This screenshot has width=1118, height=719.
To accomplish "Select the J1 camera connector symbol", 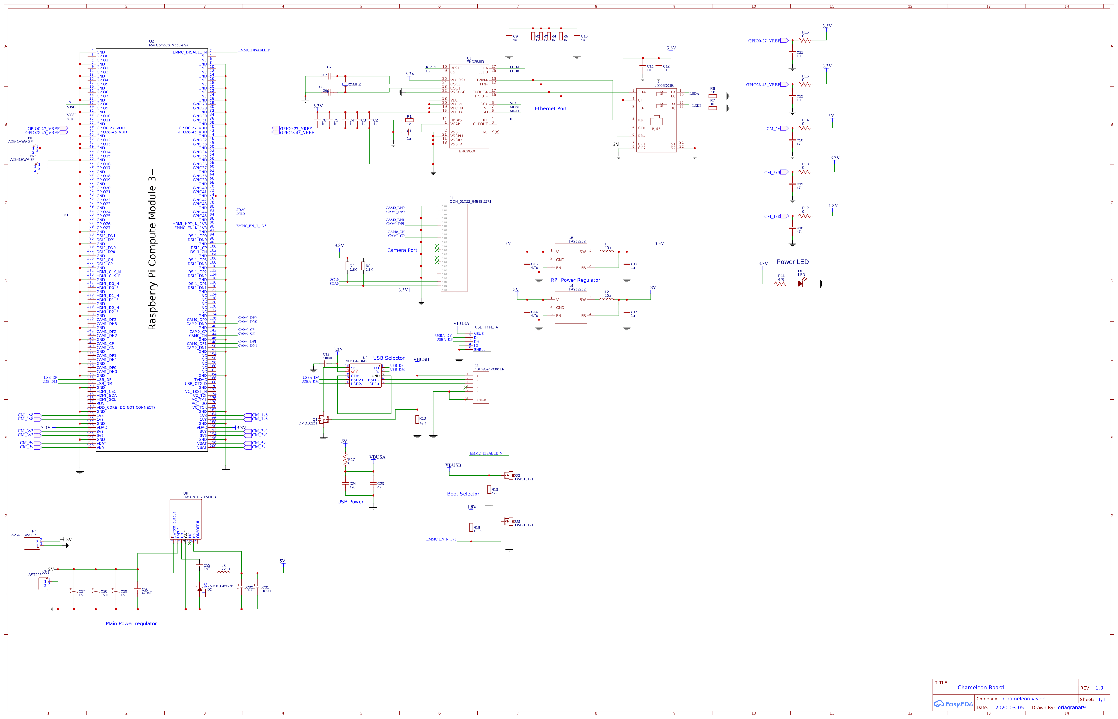I will (x=454, y=248).
